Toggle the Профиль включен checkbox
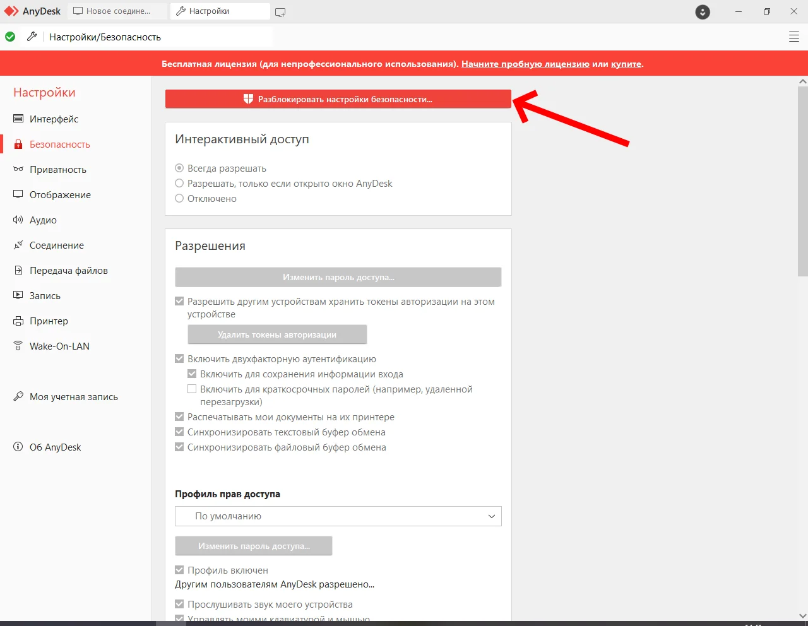 [179, 570]
